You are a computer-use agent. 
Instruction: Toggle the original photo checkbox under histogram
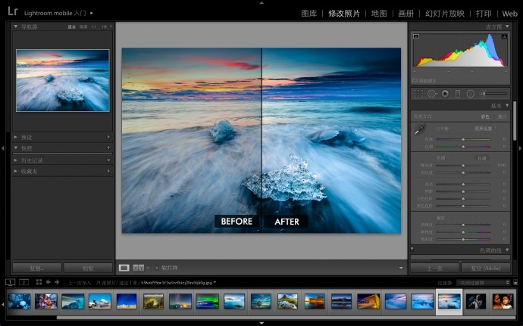coord(415,80)
